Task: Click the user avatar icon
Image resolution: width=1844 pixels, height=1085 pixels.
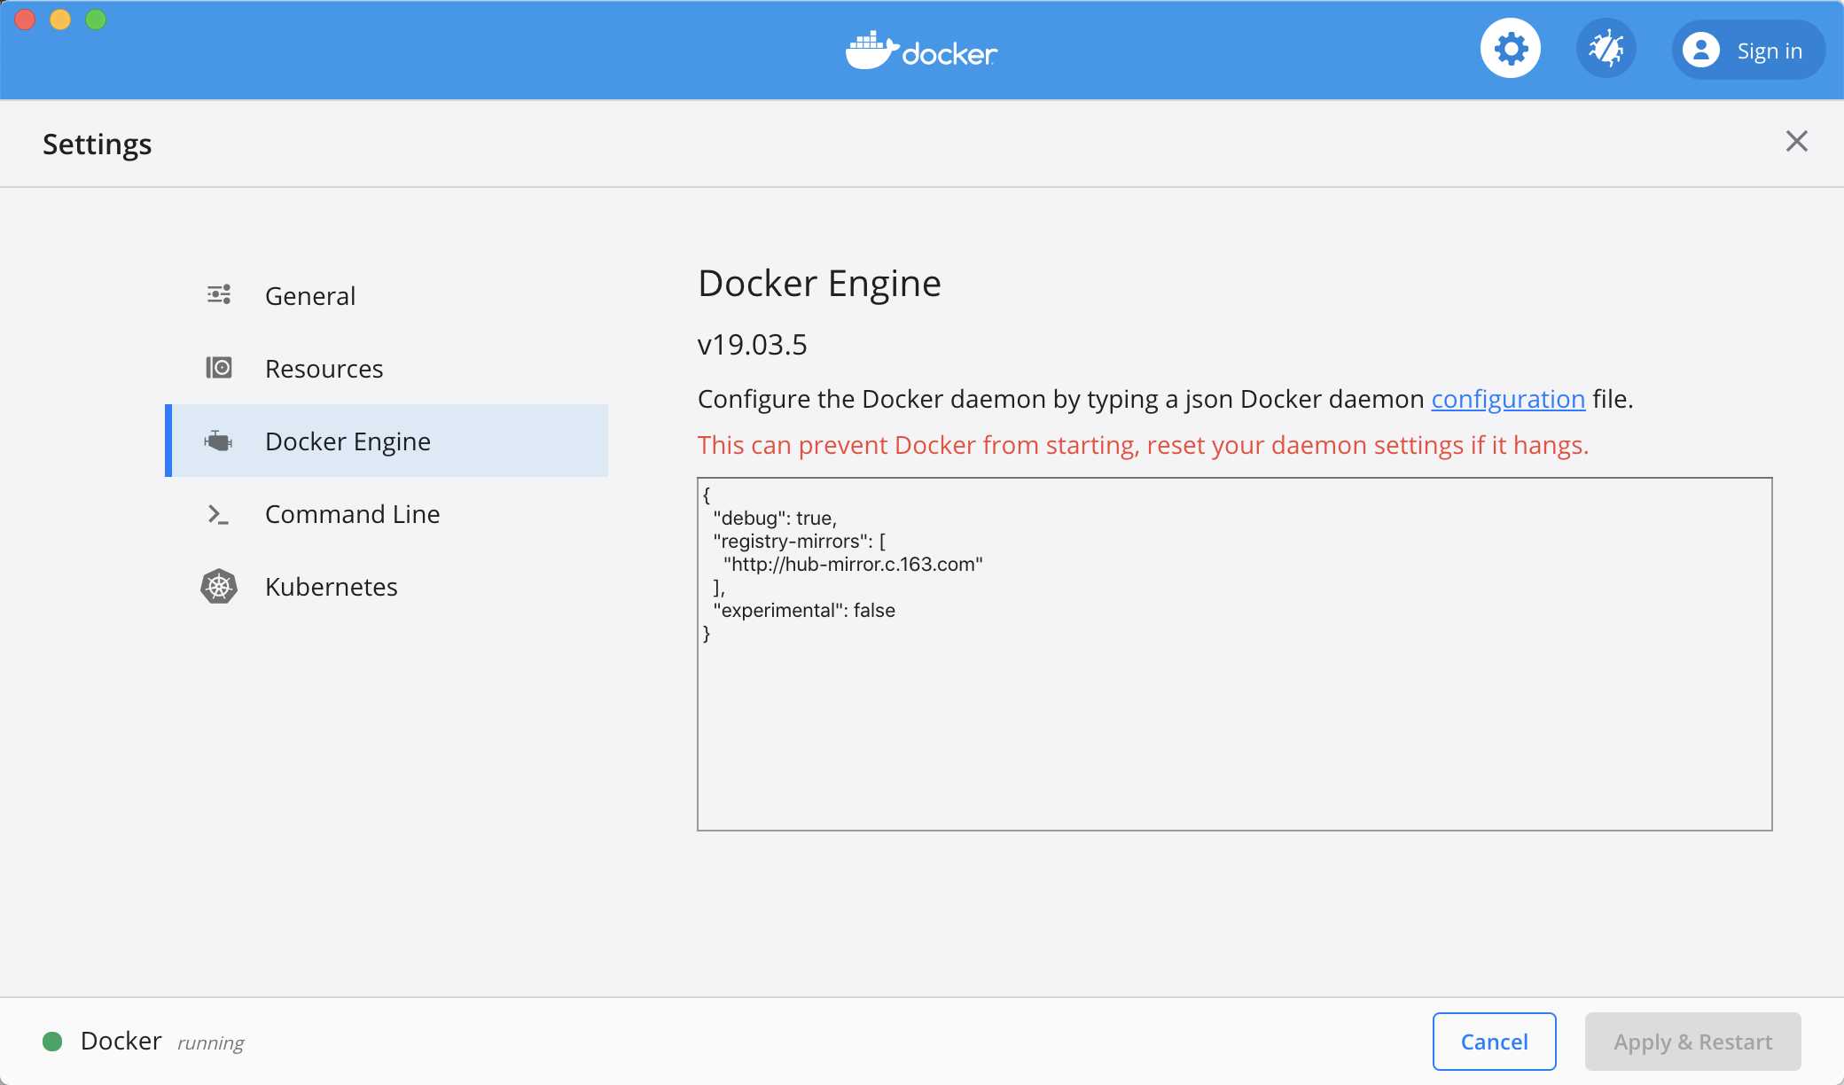Action: tap(1700, 50)
